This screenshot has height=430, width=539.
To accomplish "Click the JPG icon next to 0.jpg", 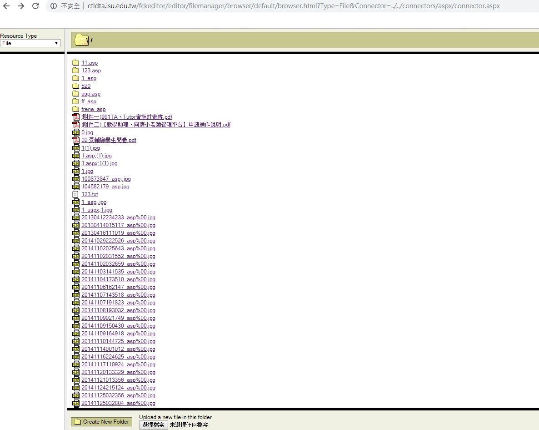I will coord(75,132).
